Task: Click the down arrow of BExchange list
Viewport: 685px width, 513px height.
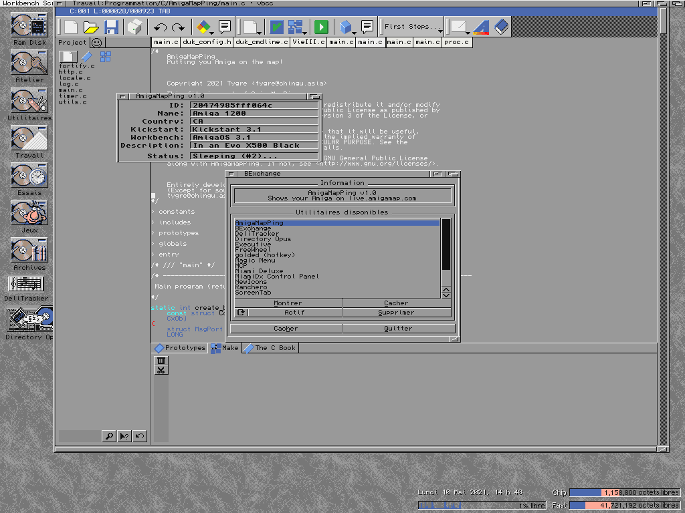Action: tap(446, 296)
